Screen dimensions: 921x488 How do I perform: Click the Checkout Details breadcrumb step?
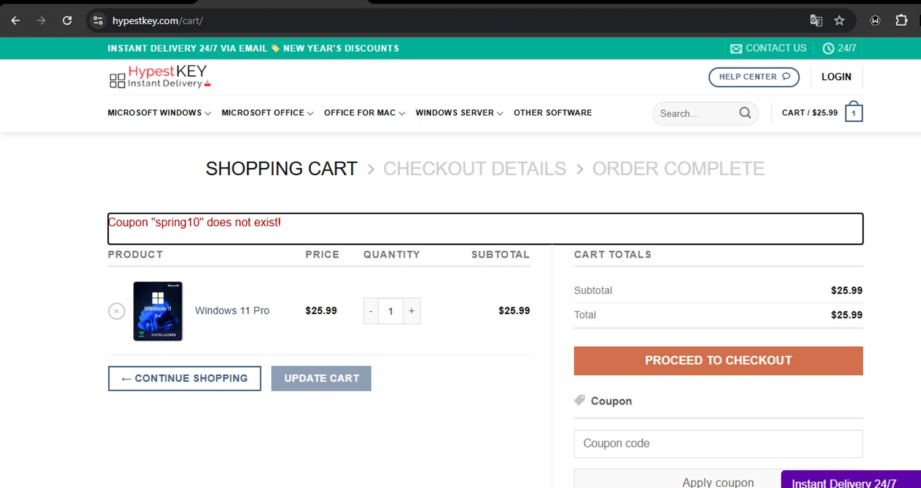pyautogui.click(x=475, y=168)
